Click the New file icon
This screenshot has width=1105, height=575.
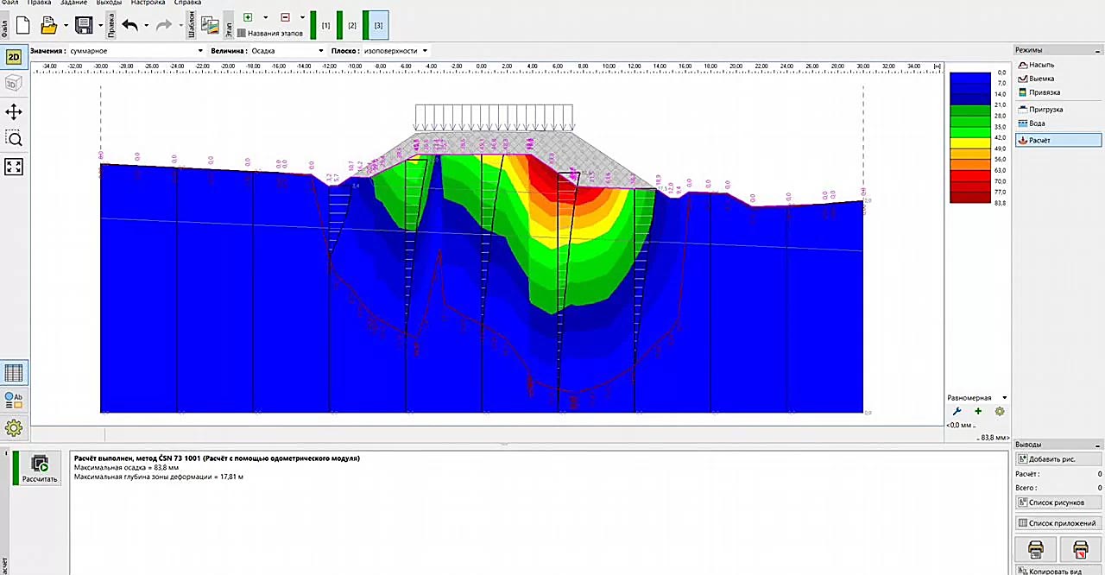click(23, 26)
